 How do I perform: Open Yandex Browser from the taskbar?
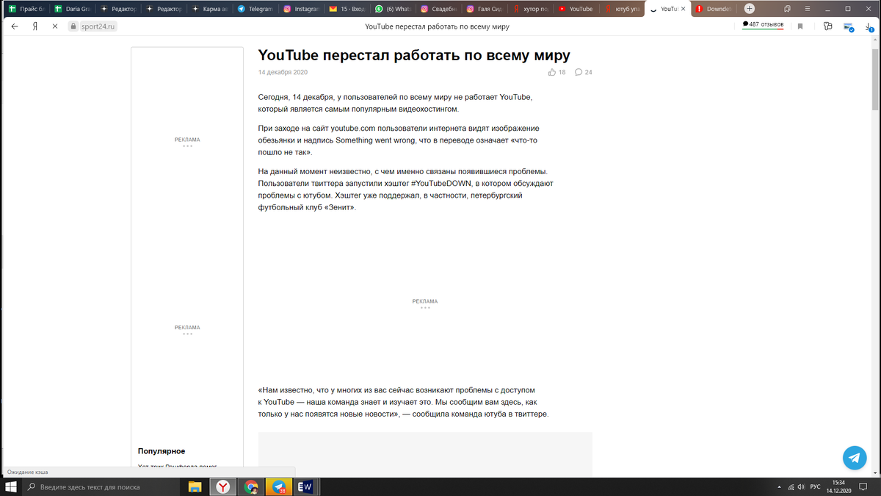point(222,487)
